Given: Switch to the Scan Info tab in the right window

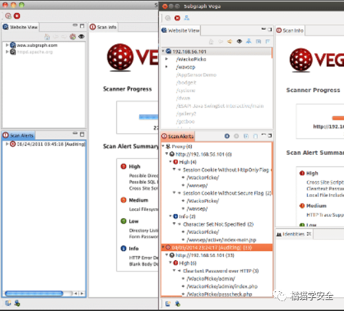Looking at the screenshot, I should (290, 30).
